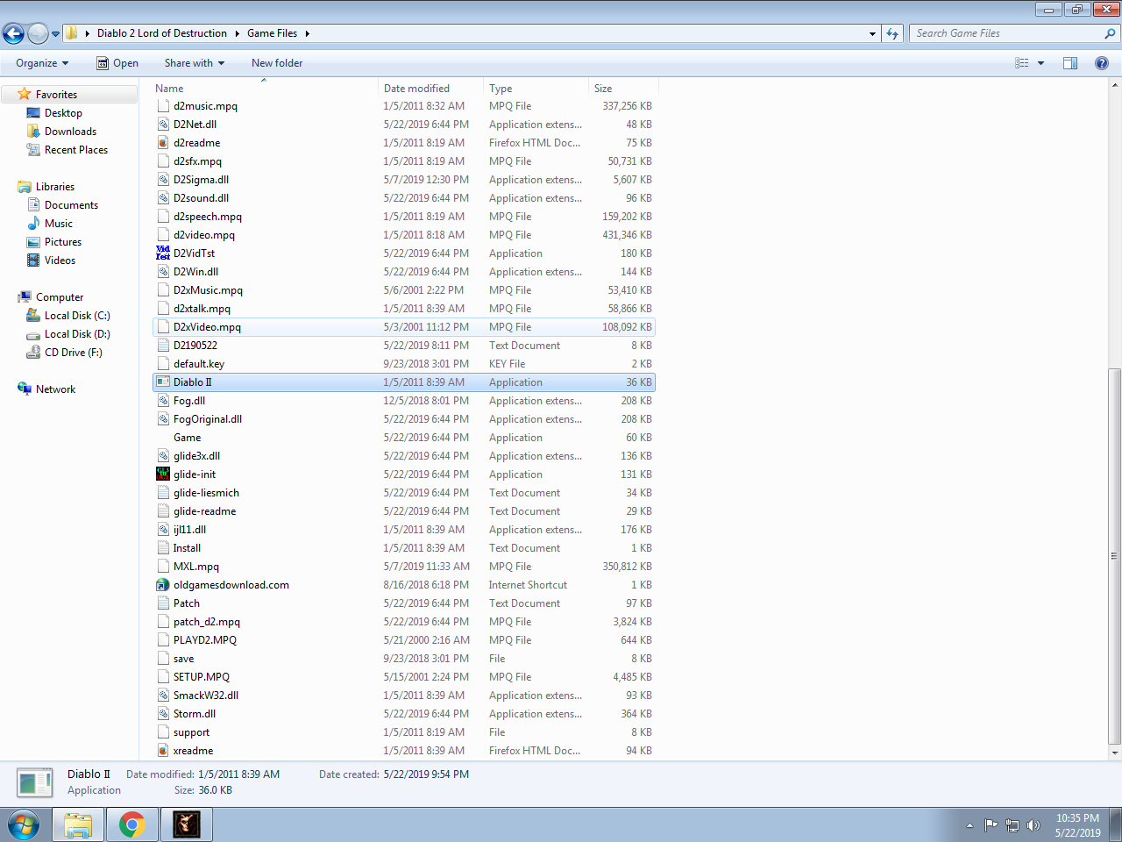Click the Forward navigation arrow
The image size is (1122, 842).
tap(38, 33)
